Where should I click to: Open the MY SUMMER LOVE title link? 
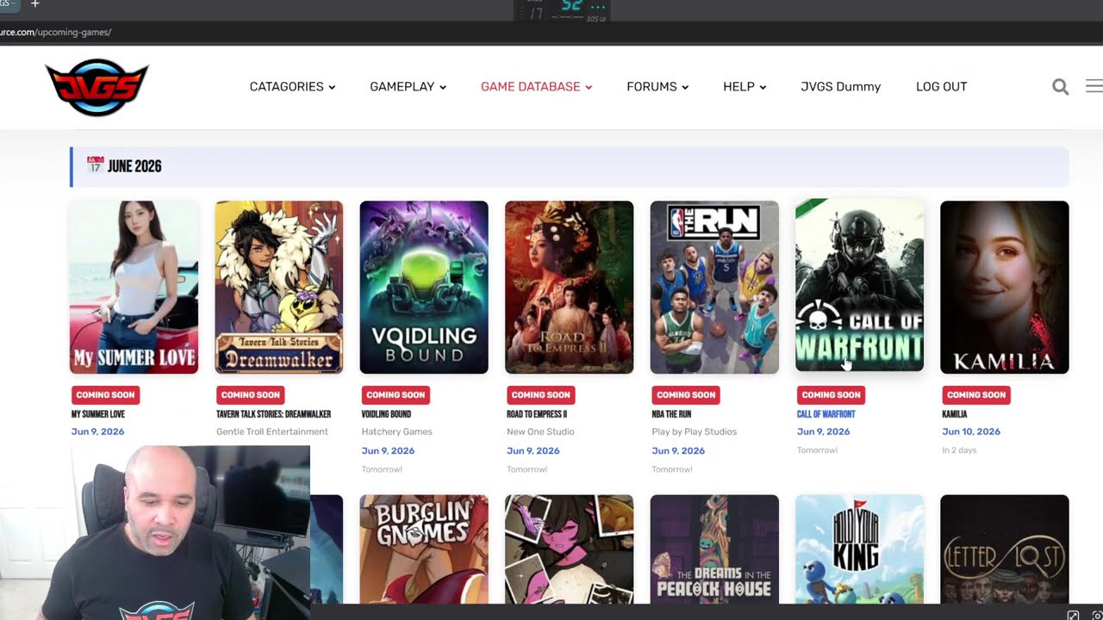[x=98, y=414]
